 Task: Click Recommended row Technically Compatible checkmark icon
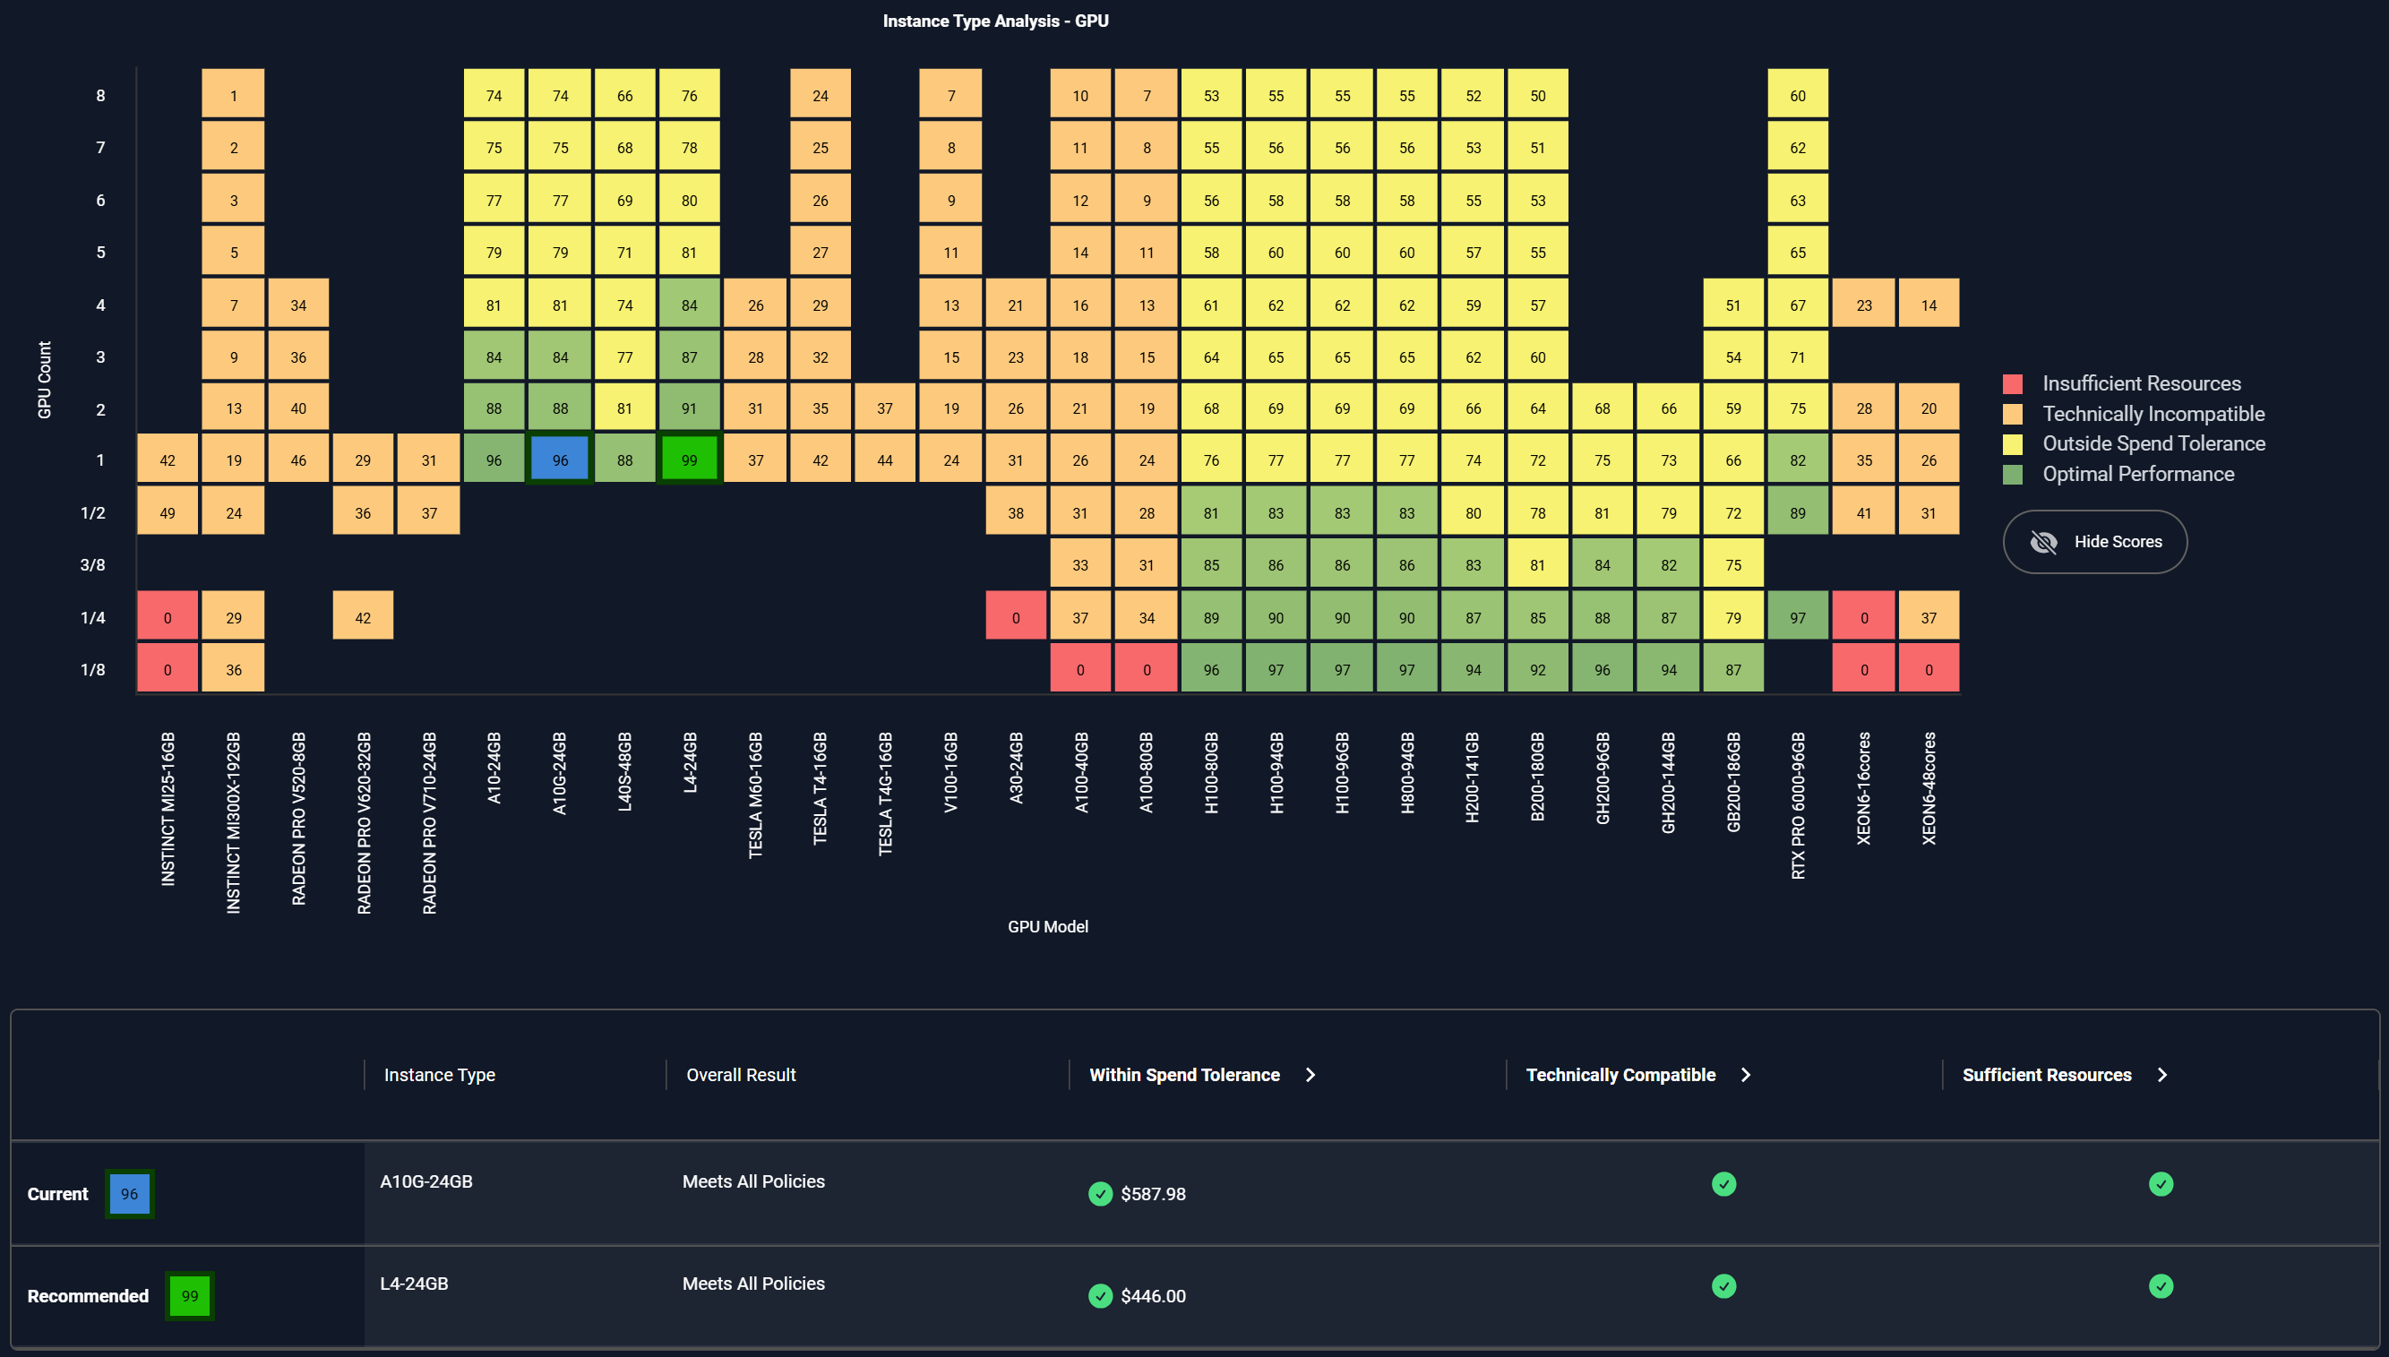point(1723,1286)
